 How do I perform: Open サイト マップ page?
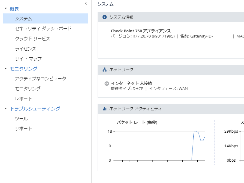pyautogui.click(x=28, y=59)
